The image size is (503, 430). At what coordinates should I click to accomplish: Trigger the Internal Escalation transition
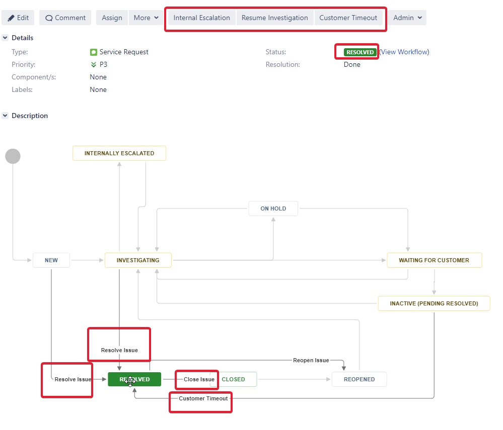(x=201, y=18)
